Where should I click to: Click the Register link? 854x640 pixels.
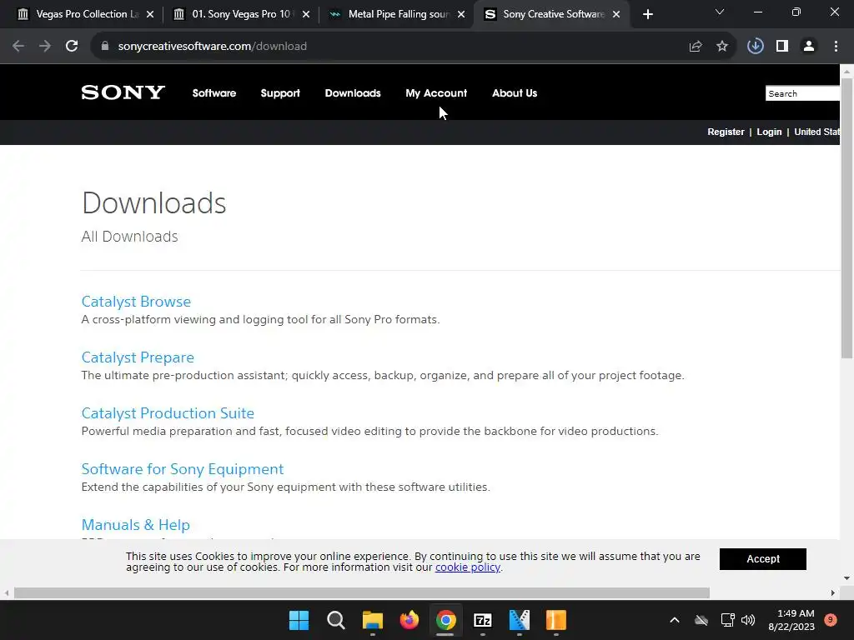click(x=726, y=132)
